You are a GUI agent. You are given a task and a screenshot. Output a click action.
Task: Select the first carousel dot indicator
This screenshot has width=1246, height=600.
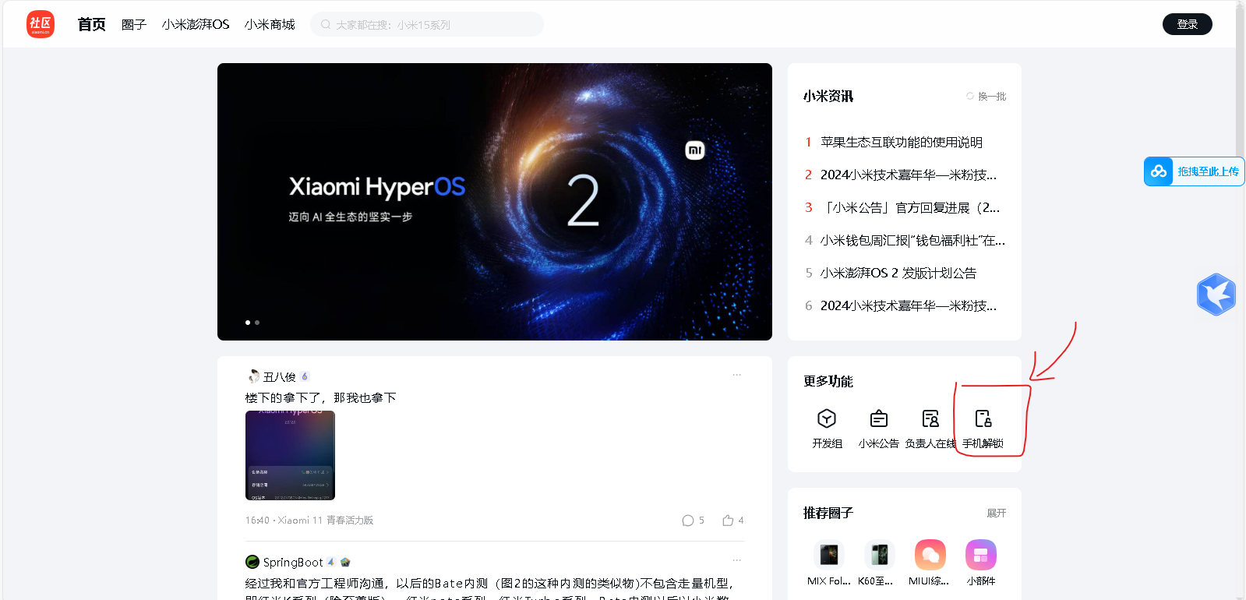tap(248, 323)
